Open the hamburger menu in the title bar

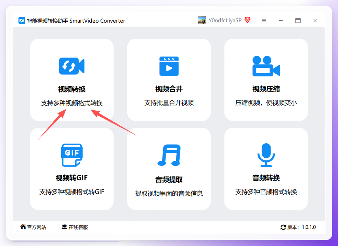[x=264, y=21]
